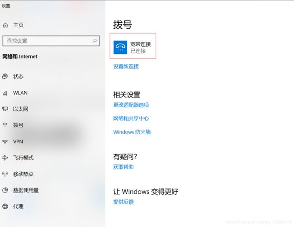Click the 飞行模式 airplane icon

coord(5,158)
